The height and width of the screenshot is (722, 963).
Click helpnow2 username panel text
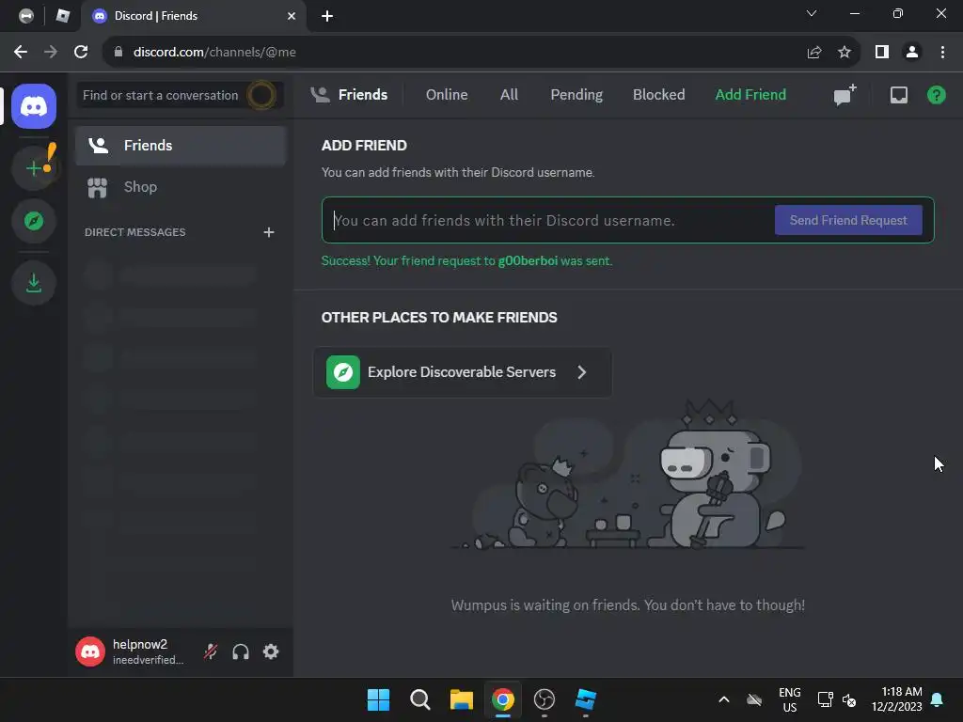click(148, 651)
